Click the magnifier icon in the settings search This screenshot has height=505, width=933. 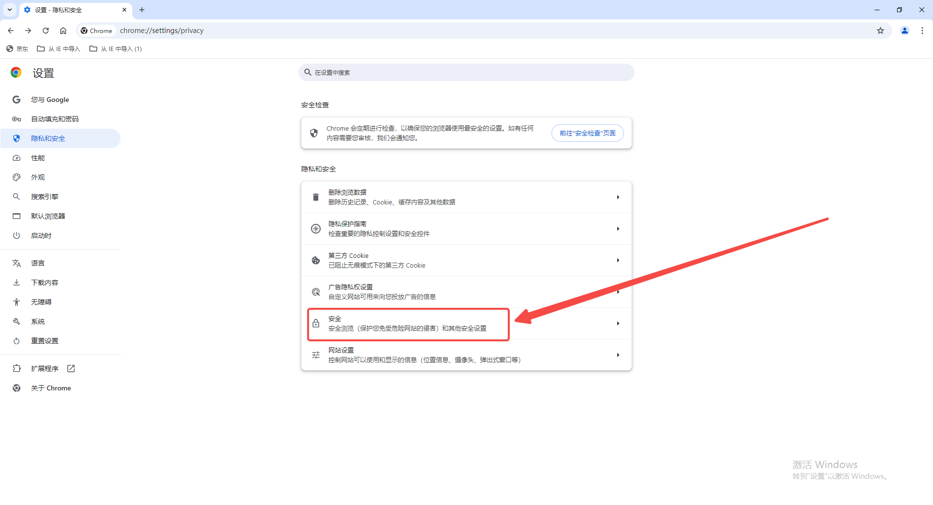(308, 72)
